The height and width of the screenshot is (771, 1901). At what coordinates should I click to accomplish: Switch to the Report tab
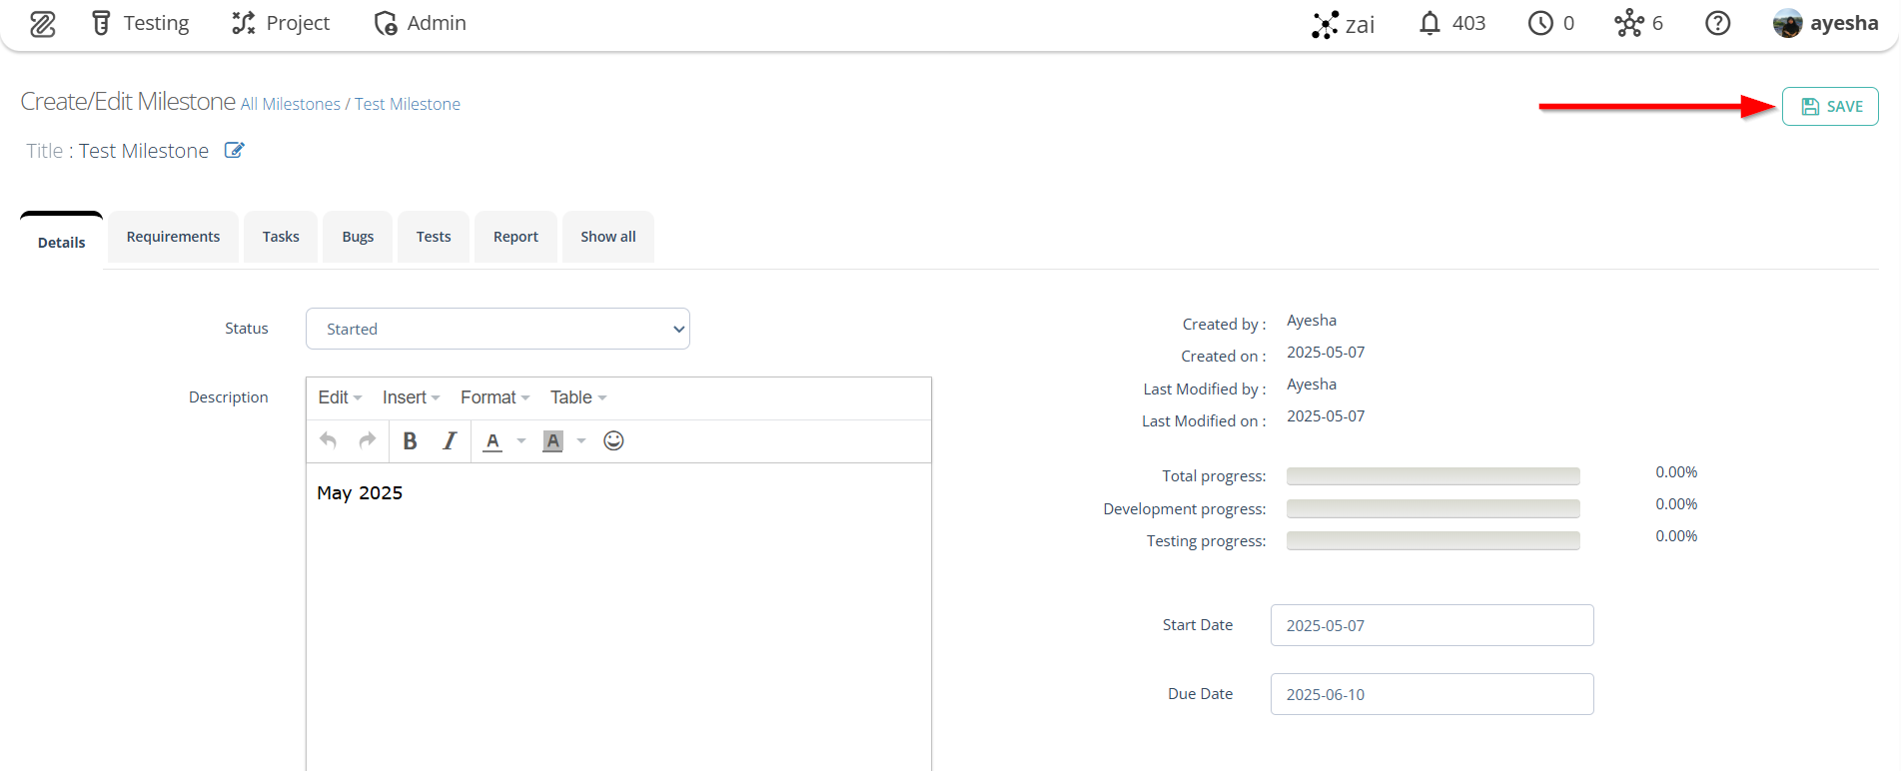515,237
